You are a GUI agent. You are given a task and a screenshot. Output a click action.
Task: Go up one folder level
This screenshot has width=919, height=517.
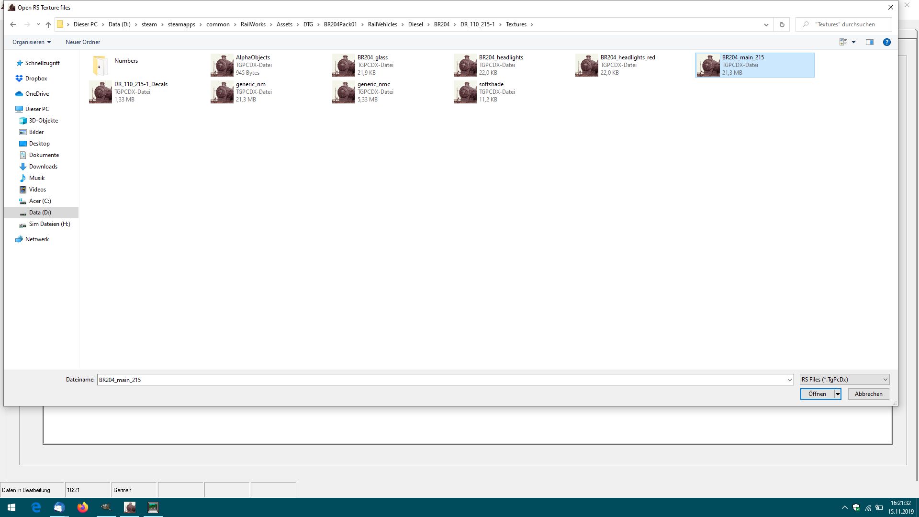click(x=48, y=24)
